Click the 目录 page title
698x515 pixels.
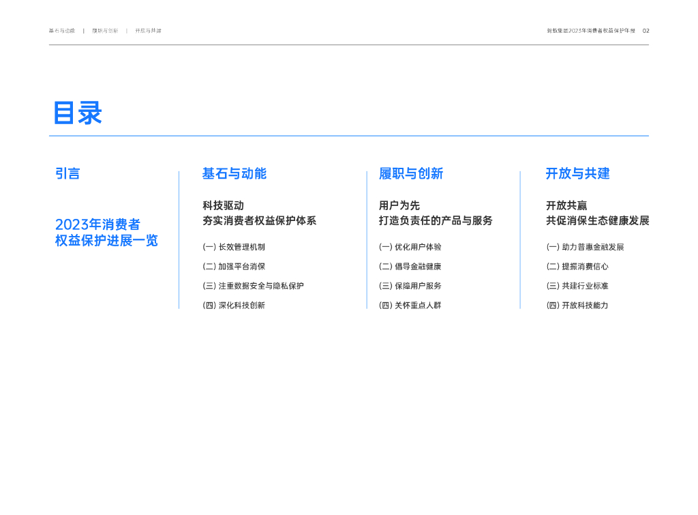coord(78,113)
